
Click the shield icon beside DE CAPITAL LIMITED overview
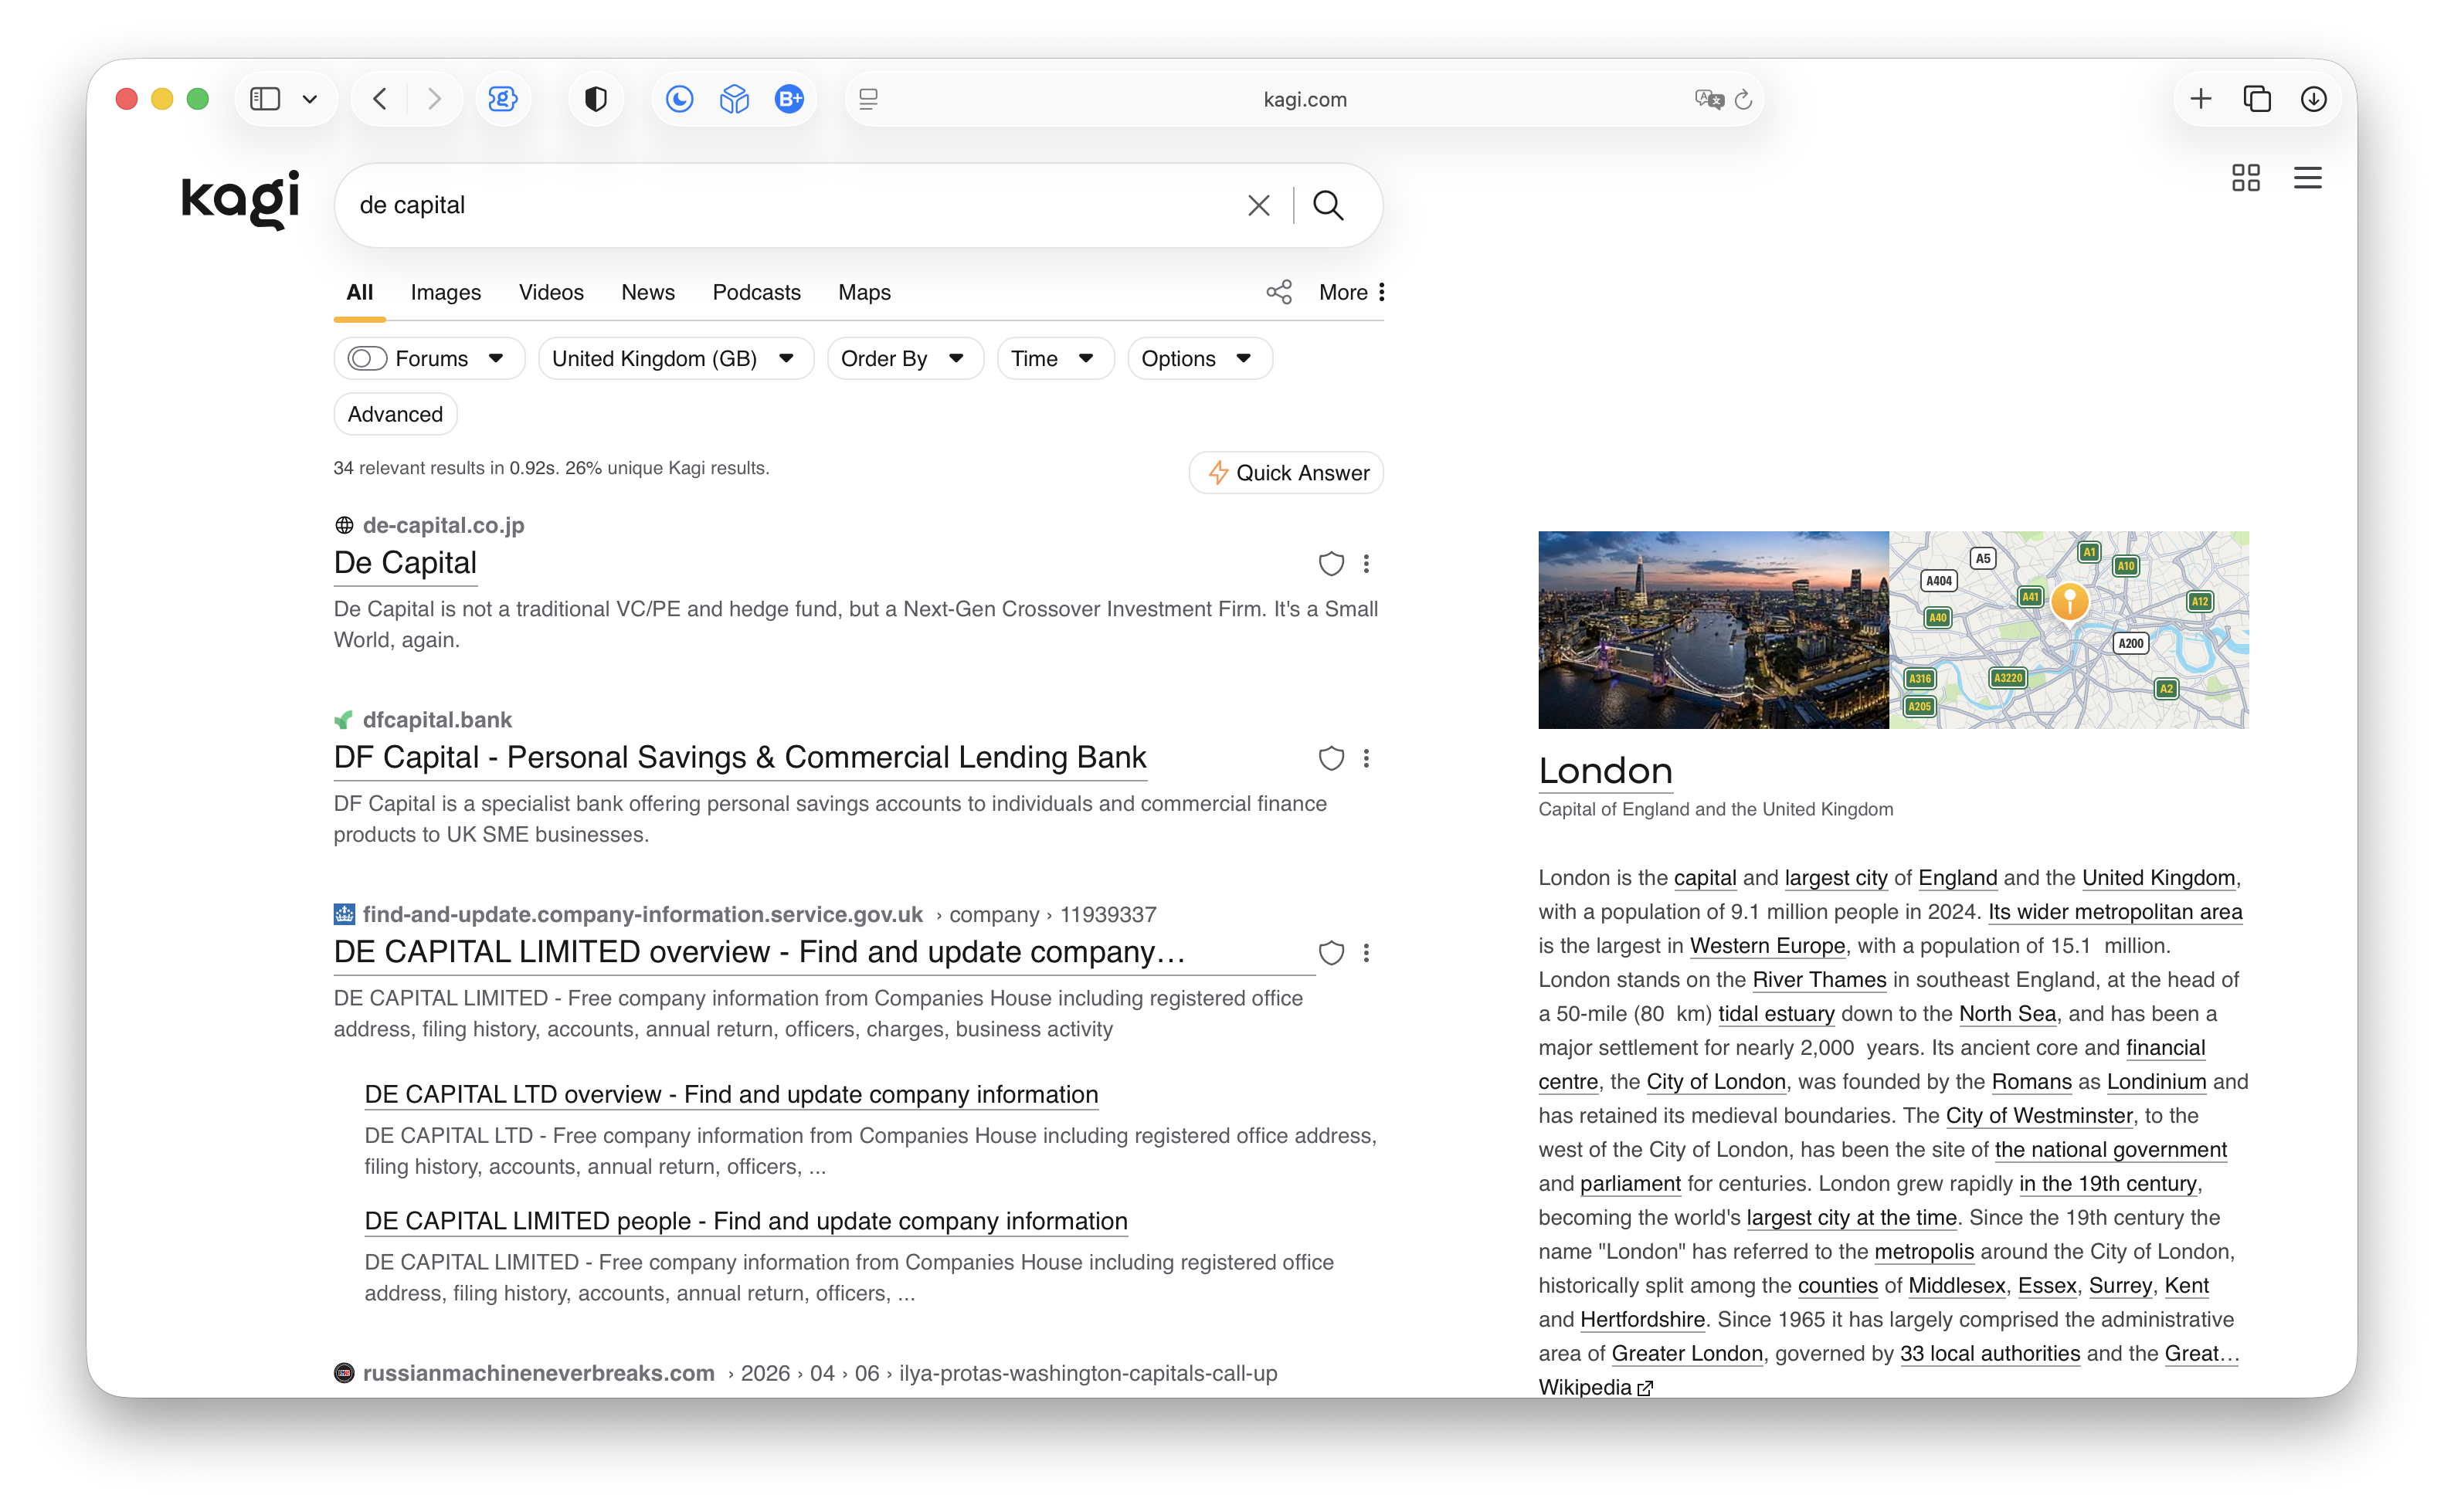(x=1331, y=953)
